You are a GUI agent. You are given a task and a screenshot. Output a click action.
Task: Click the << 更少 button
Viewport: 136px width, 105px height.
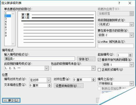click(11, 100)
